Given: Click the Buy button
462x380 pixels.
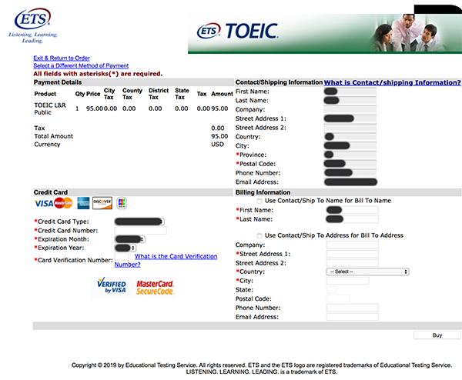Looking at the screenshot, I should pyautogui.click(x=437, y=335).
